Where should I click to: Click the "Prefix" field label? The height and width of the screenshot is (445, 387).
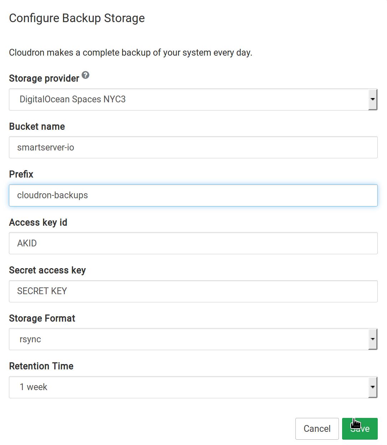click(21, 174)
